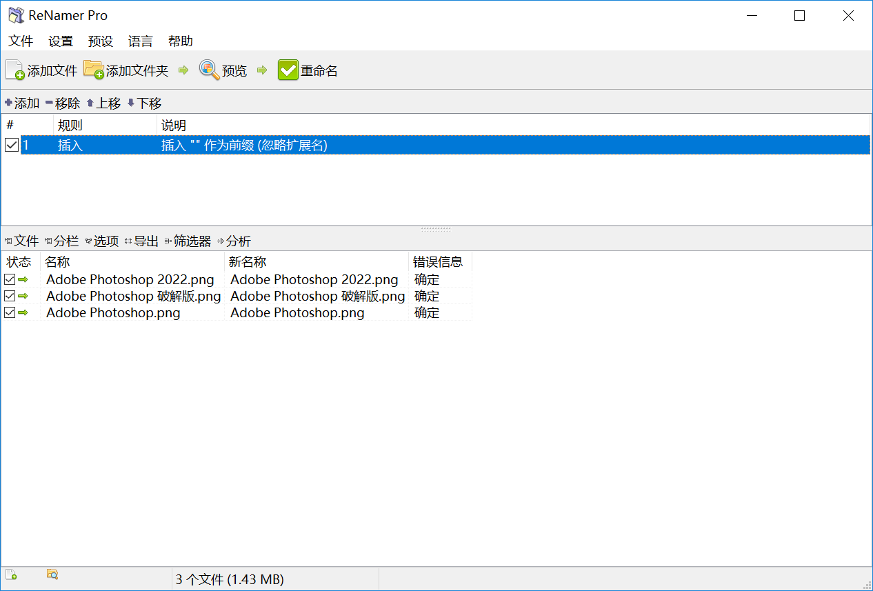
Task: Open the 设置 menu
Action: point(61,41)
